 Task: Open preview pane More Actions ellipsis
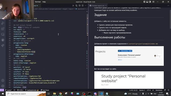[168, 6]
